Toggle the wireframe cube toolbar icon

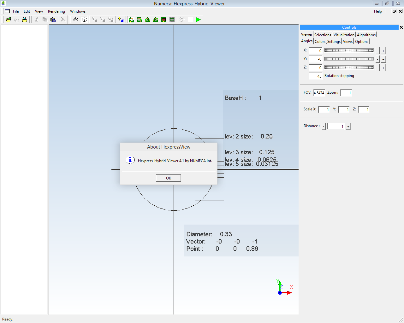click(x=85, y=20)
